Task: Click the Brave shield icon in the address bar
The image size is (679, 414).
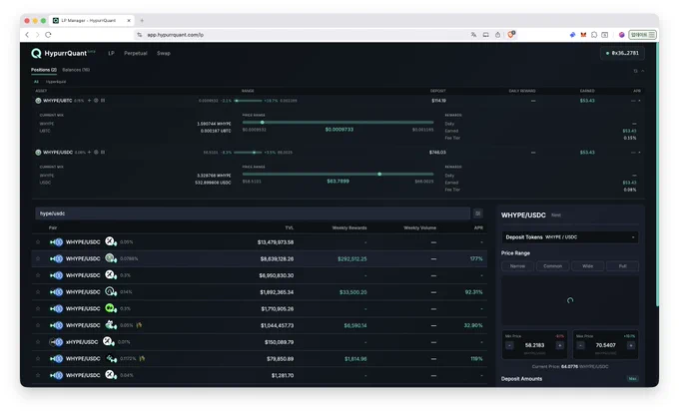Action: tap(511, 34)
